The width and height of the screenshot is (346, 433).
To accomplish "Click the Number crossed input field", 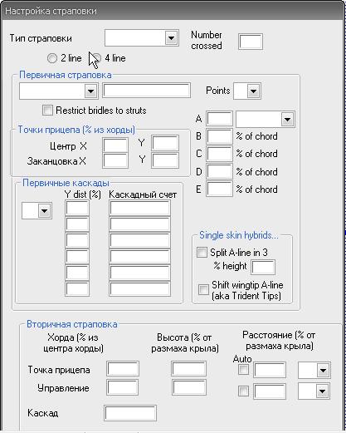I will pos(251,42).
